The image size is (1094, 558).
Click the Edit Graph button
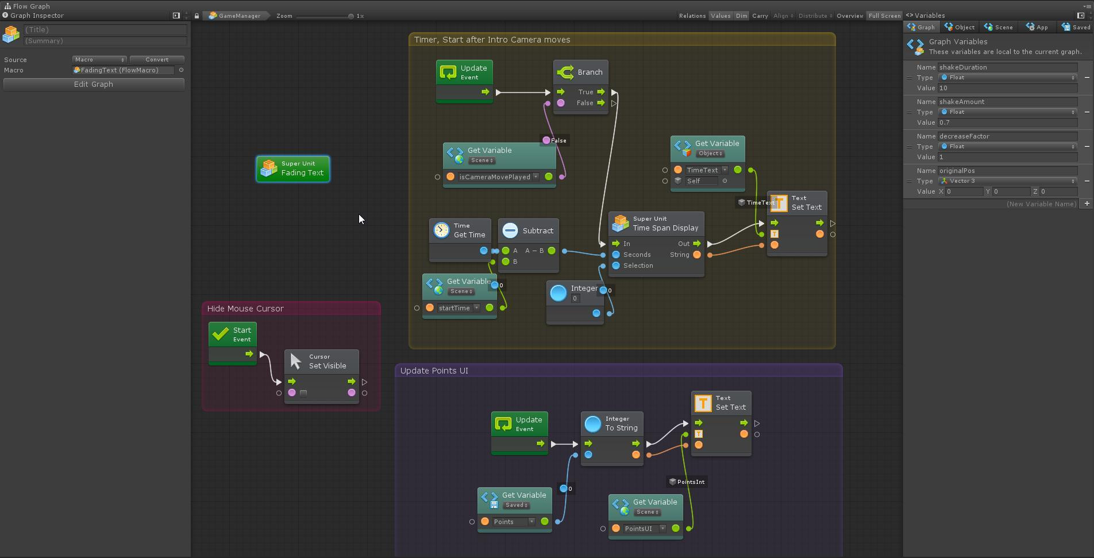click(x=94, y=84)
